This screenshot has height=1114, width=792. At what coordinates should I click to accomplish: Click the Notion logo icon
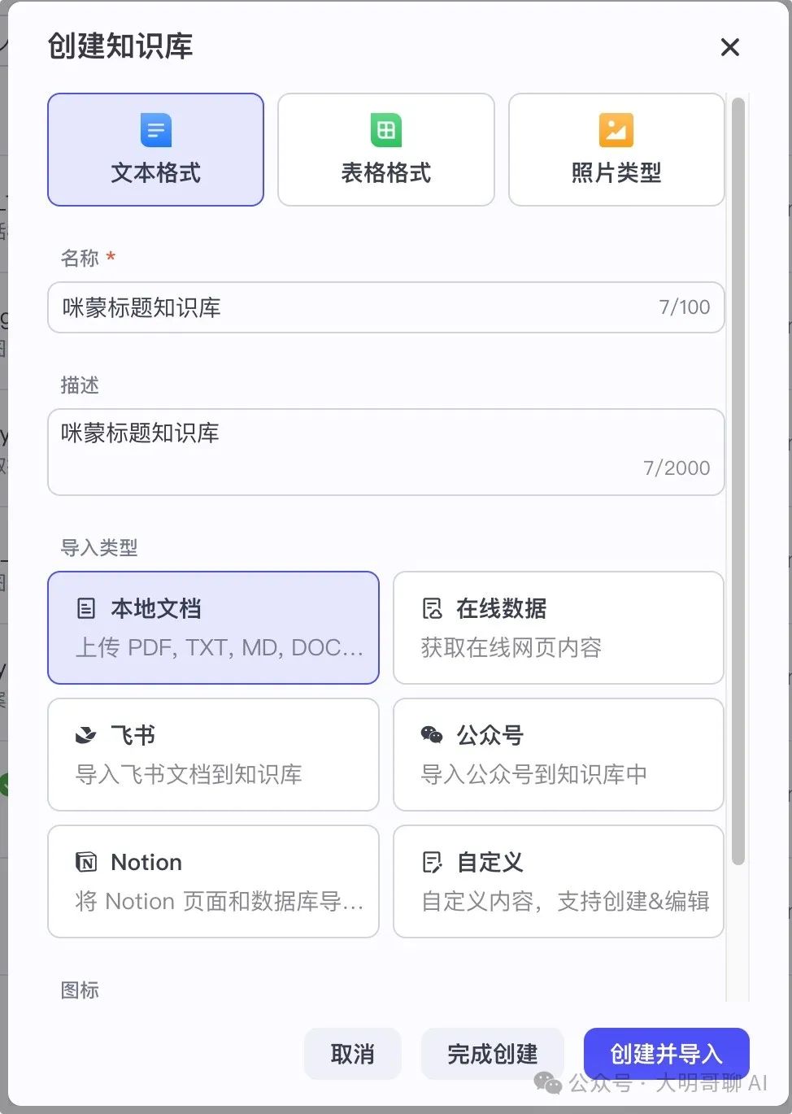(85, 862)
